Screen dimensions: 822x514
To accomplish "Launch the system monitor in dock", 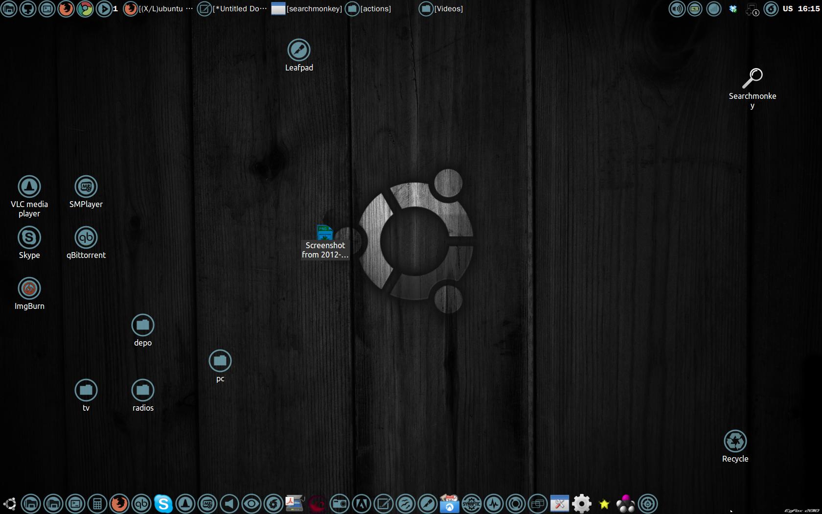I will click(494, 504).
